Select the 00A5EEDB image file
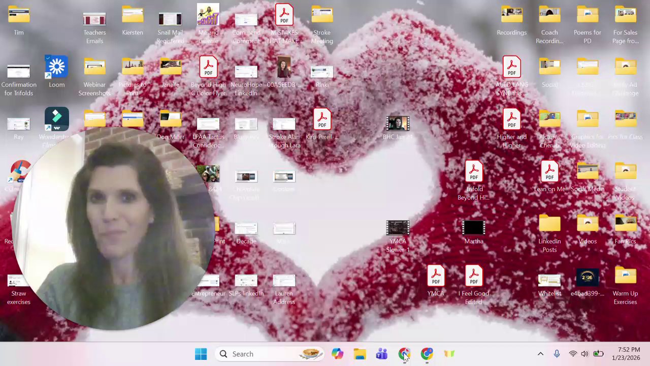 (x=284, y=72)
